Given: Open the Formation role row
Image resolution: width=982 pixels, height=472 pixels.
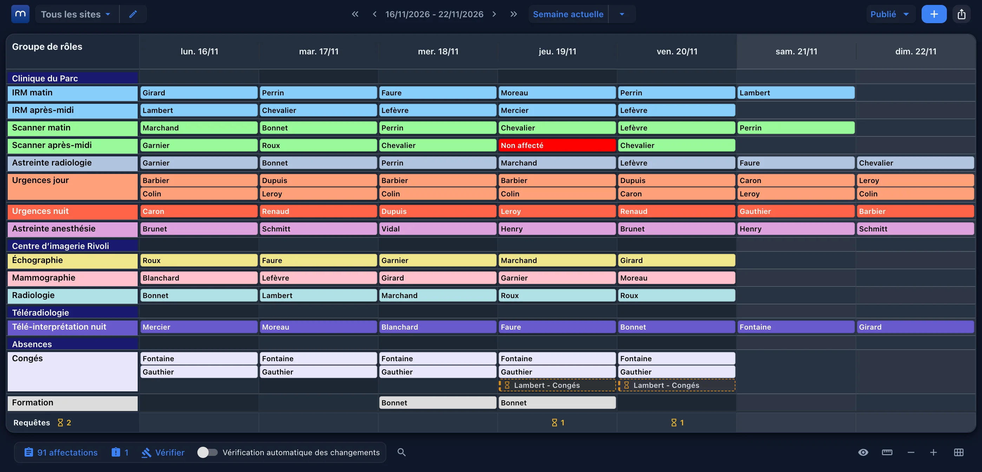Looking at the screenshot, I should (72, 403).
